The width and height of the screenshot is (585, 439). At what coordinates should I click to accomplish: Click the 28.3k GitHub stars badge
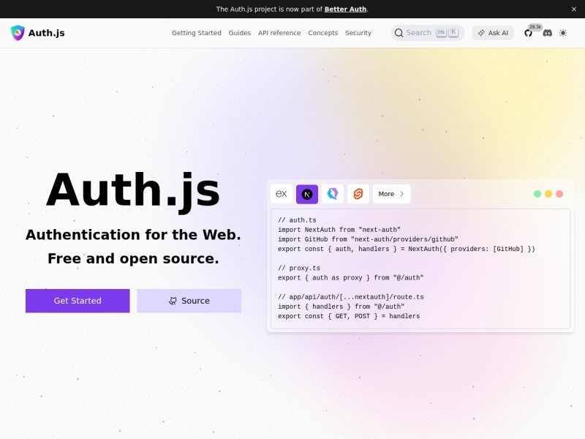[535, 27]
